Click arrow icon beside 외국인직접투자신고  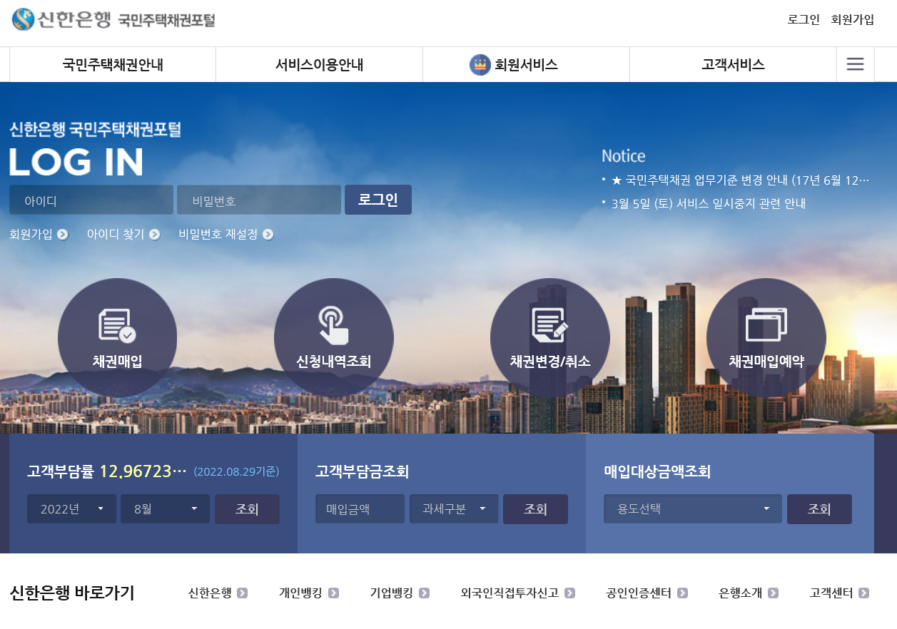coord(569,593)
